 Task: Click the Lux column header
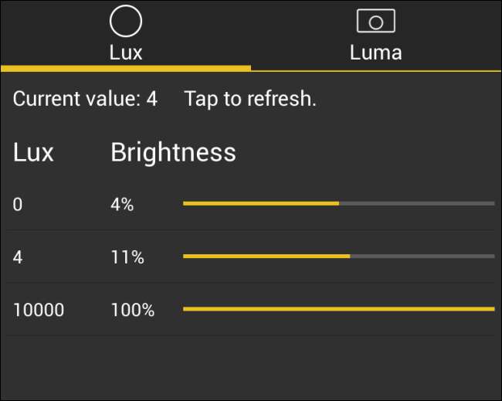[33, 152]
